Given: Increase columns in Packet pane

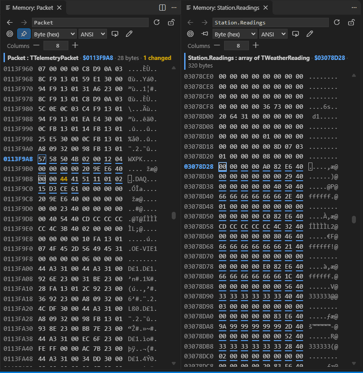Looking at the screenshot, I should pos(75,45).
